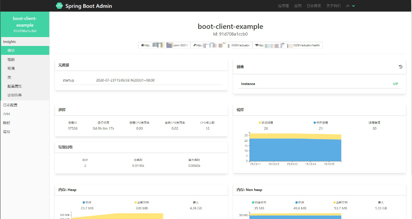Select 性能 in the sidebar
412x219 pixels.
[25, 59]
